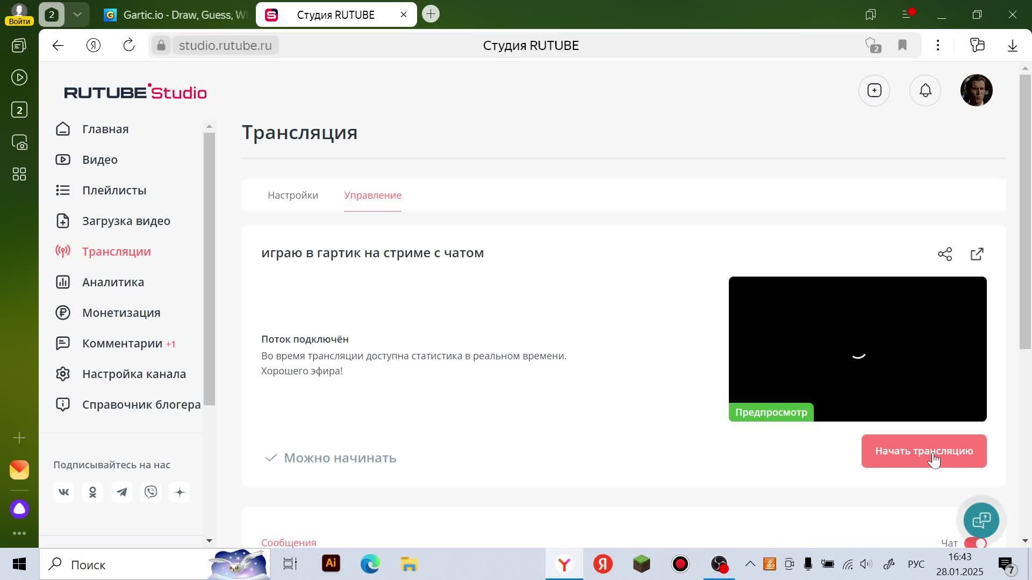The width and height of the screenshot is (1032, 580).
Task: Open the Odnoklassniki social link
Action: (92, 492)
